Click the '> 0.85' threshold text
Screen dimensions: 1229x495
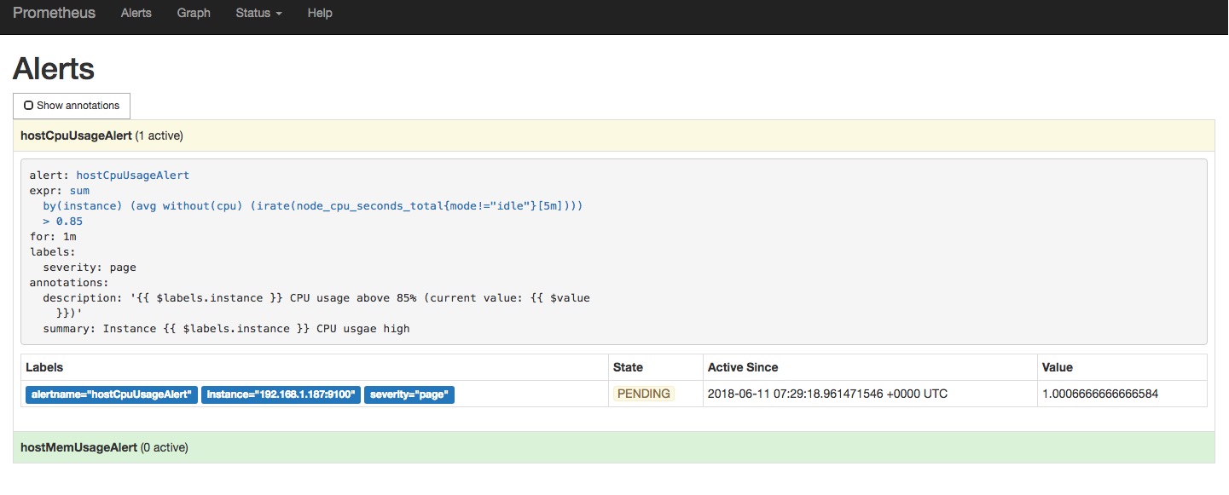tap(62, 222)
